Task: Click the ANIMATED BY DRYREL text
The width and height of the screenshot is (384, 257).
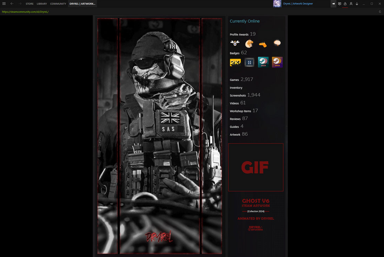Action: tap(256, 218)
